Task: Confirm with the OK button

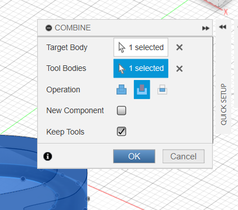Action: click(x=134, y=157)
